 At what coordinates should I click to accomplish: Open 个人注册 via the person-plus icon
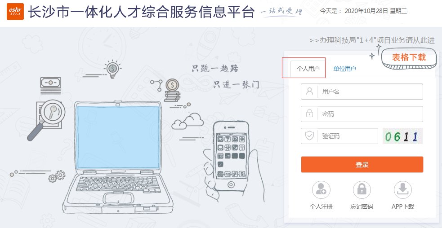tap(321, 190)
